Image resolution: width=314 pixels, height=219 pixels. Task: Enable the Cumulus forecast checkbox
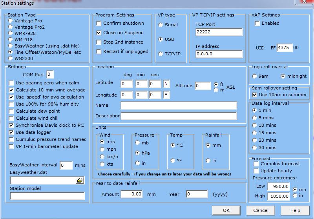(256, 164)
